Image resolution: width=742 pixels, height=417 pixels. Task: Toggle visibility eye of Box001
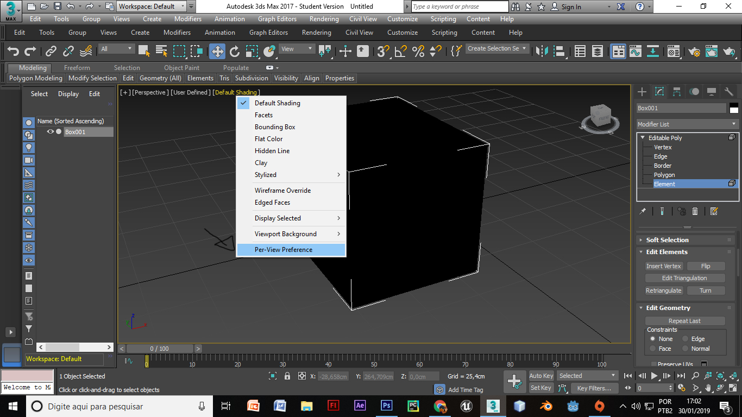coord(51,132)
